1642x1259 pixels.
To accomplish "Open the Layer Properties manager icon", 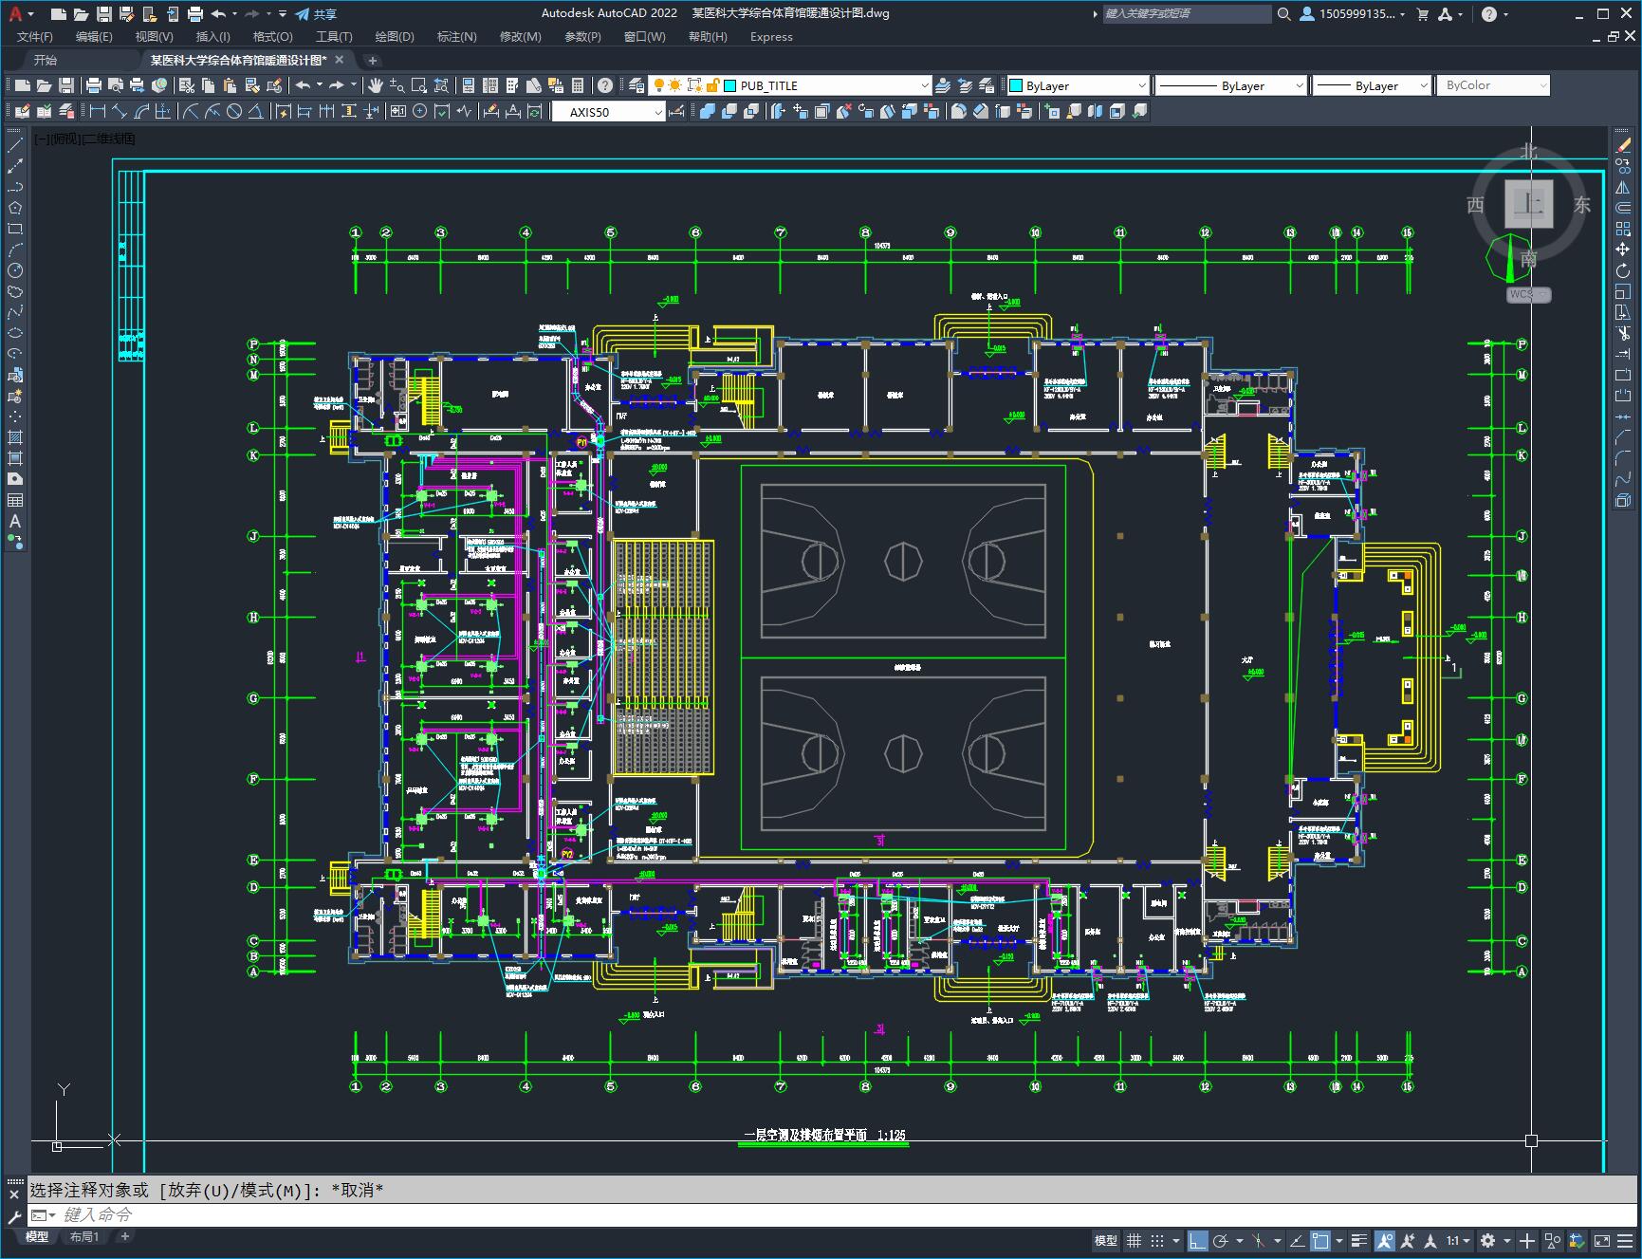I will click(x=637, y=85).
